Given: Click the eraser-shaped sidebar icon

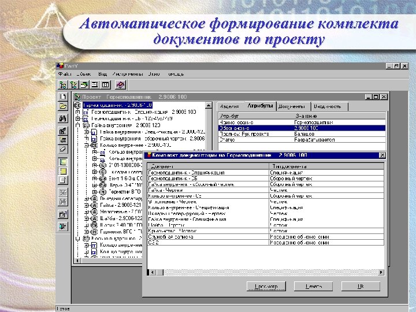Looking at the screenshot, I should pos(62,149).
